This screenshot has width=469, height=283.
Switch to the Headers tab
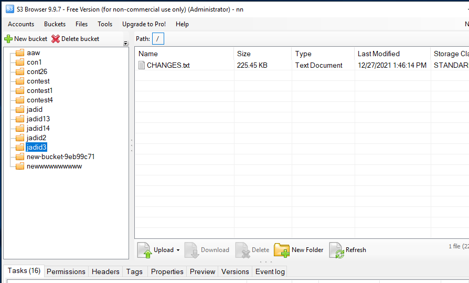click(105, 271)
